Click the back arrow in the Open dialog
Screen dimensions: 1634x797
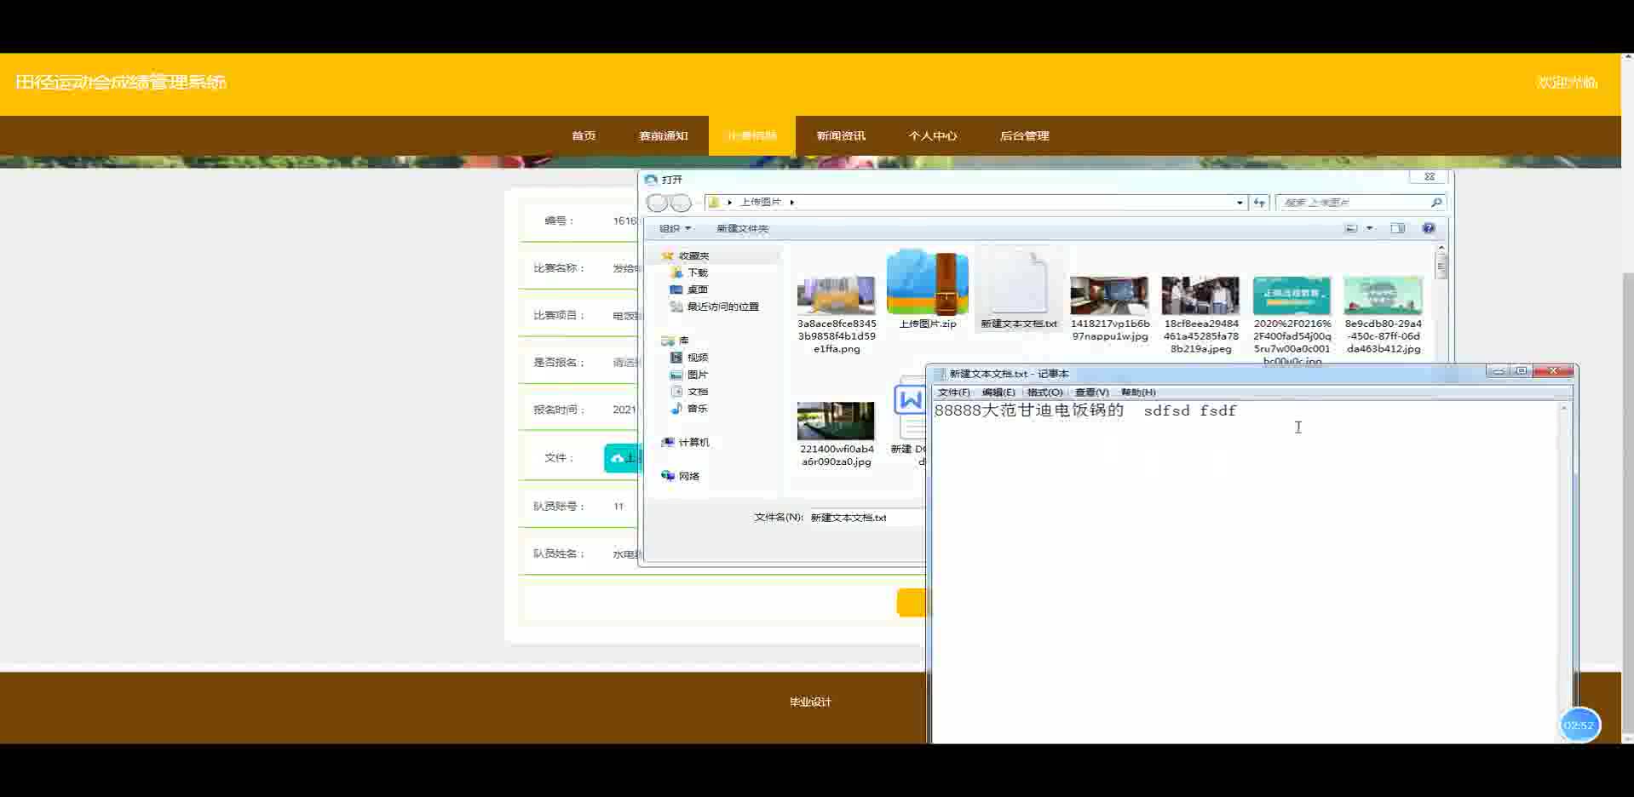657,203
